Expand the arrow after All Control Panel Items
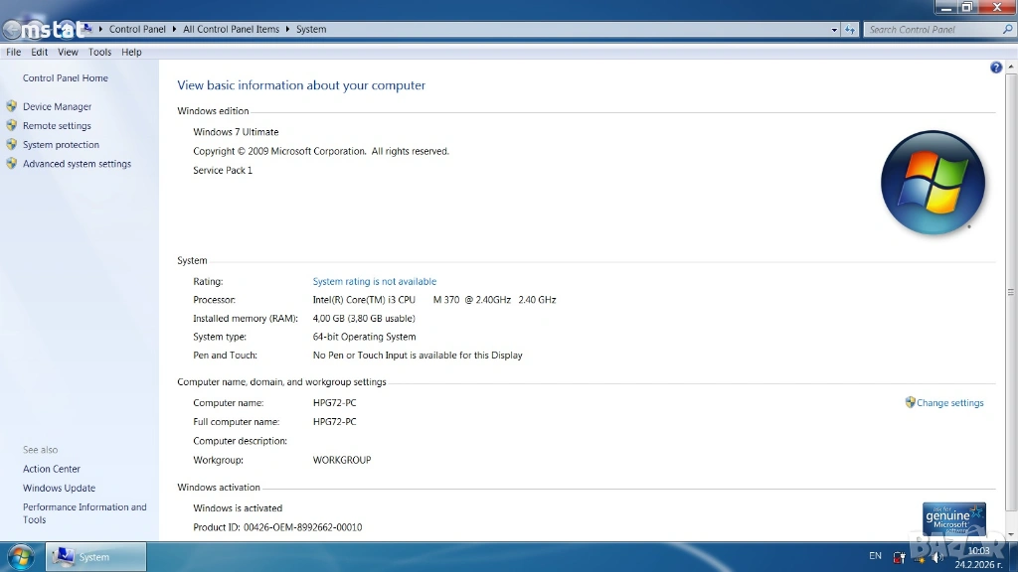Screen dimensions: 1018x572 pos(288,30)
